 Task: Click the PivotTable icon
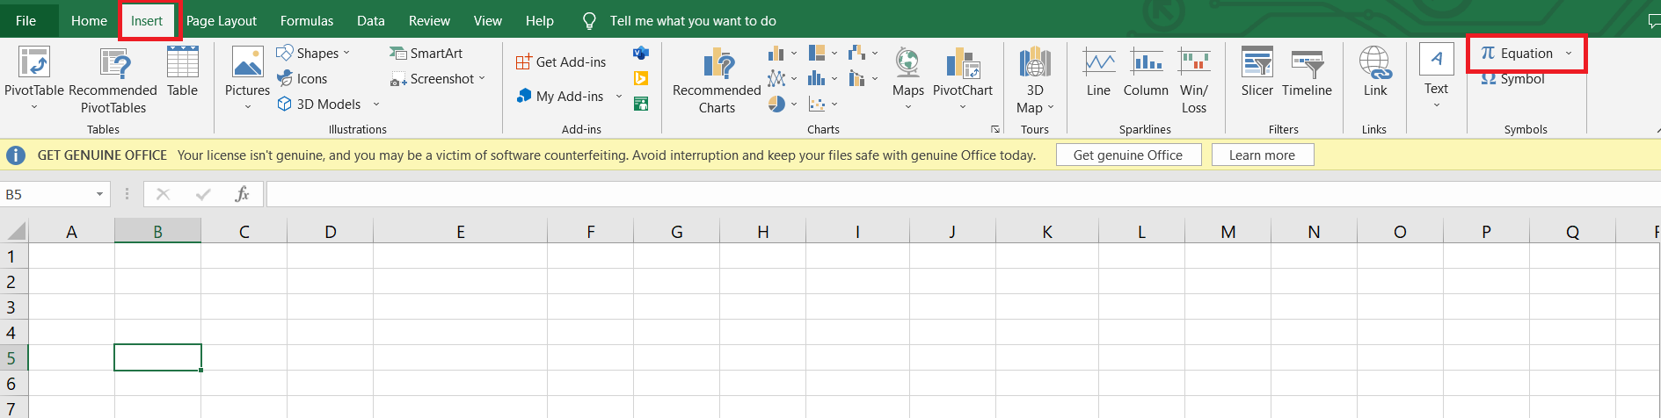(x=34, y=62)
